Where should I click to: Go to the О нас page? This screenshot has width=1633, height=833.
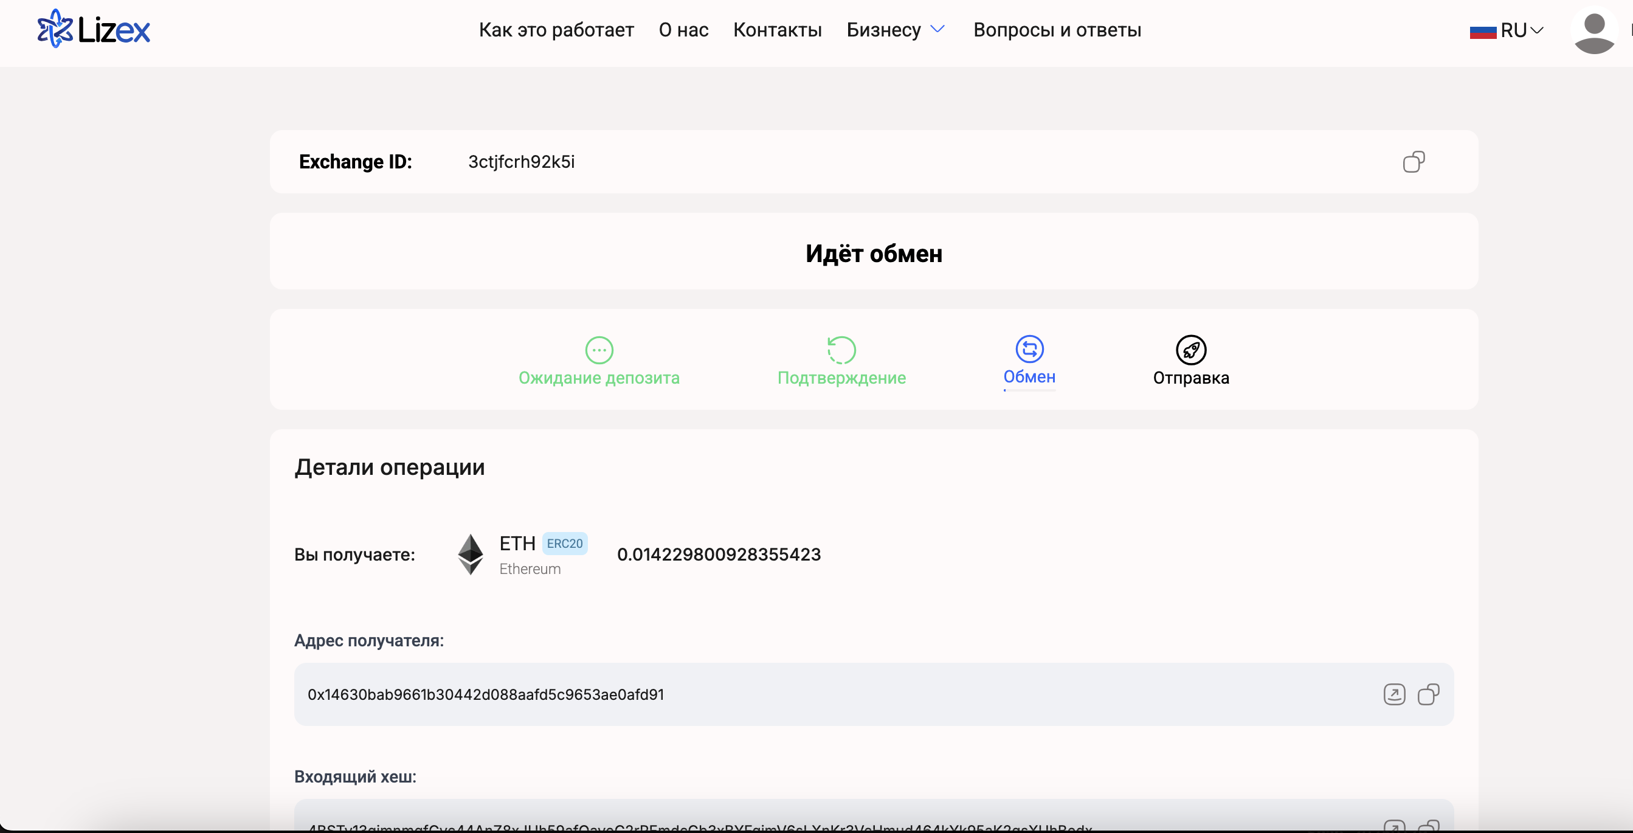click(683, 30)
